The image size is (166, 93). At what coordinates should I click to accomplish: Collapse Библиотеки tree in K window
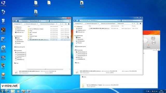[75, 36]
